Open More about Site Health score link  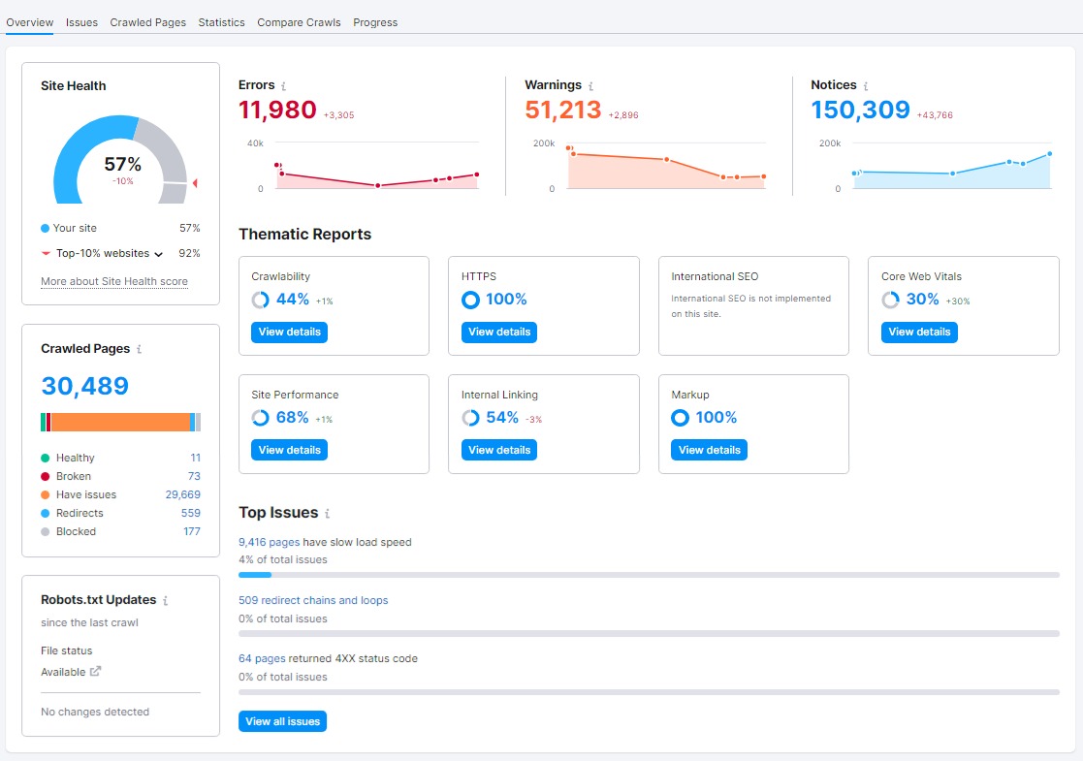(114, 281)
